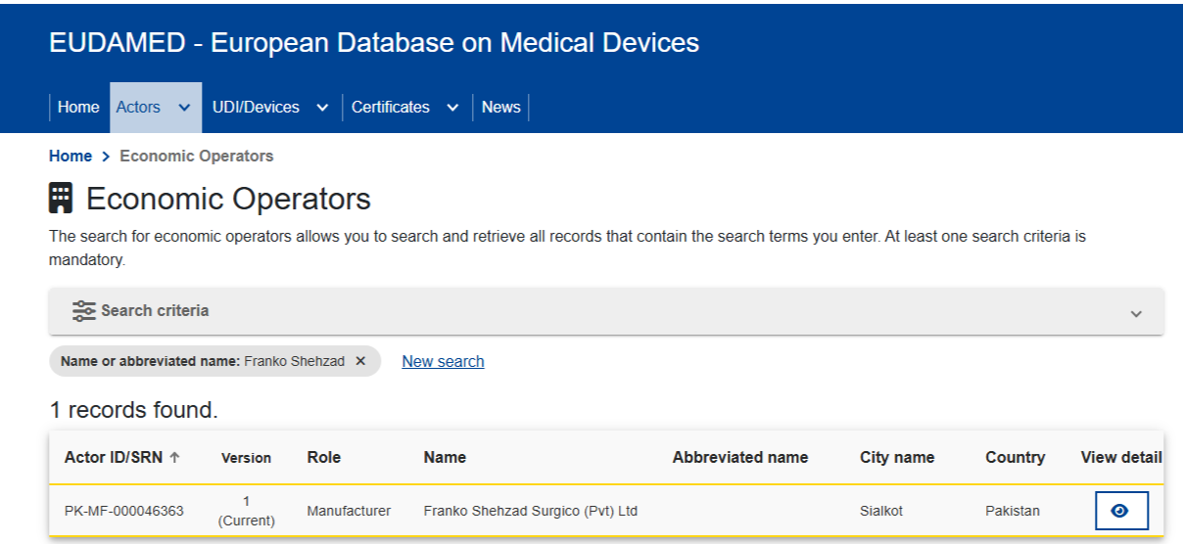
Task: Click the Name column header
Action: [445, 457]
